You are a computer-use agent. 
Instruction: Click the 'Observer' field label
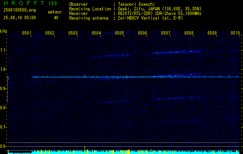(x=78, y=4)
